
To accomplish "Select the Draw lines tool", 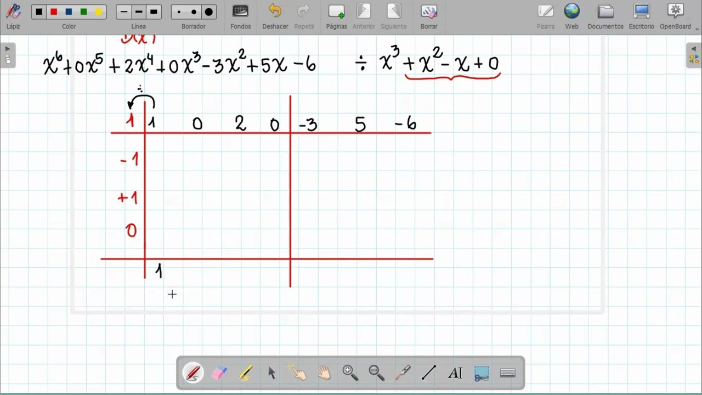I will [428, 373].
